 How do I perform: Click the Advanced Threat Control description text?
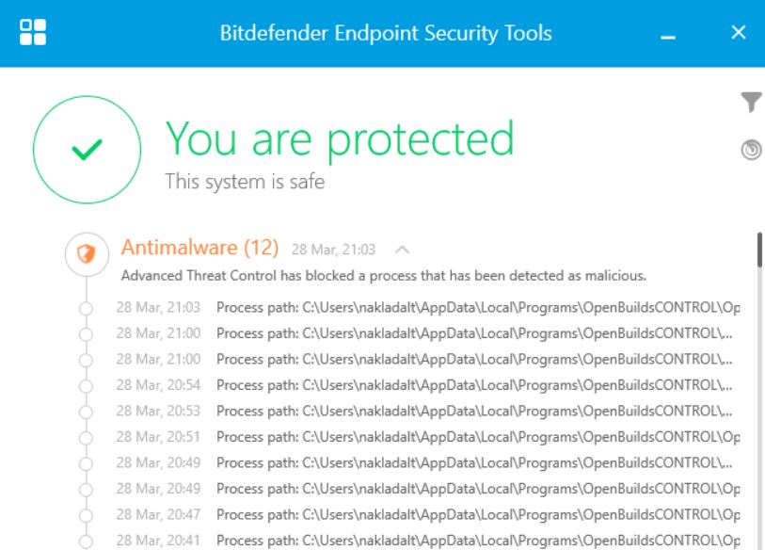[384, 276]
